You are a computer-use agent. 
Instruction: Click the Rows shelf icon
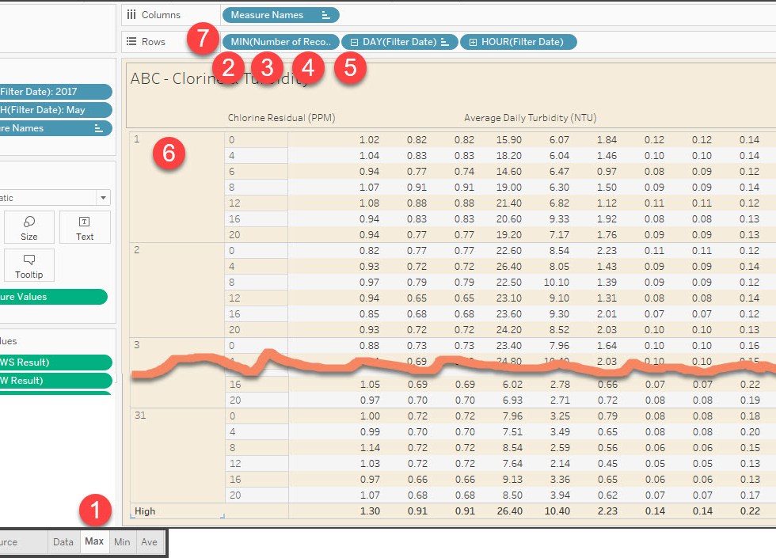point(131,42)
